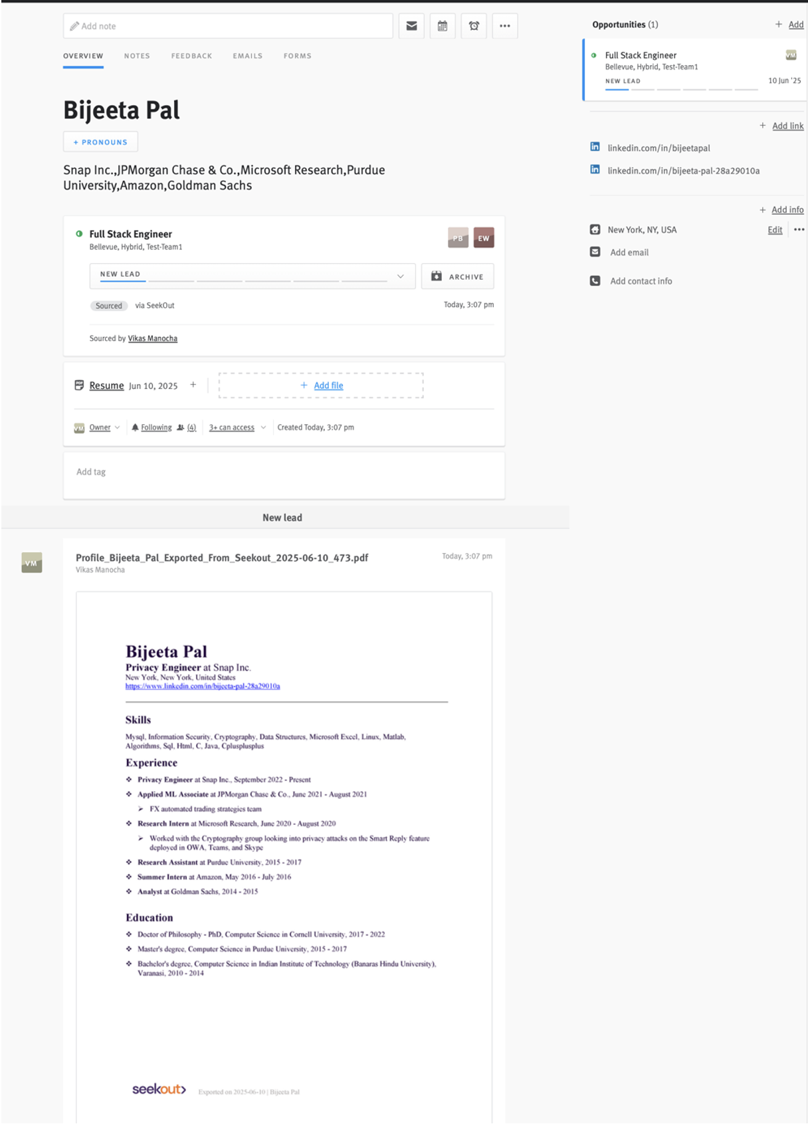Expand the 3+ can access dropdown
Screen dimensions: 808x1130
pos(264,427)
